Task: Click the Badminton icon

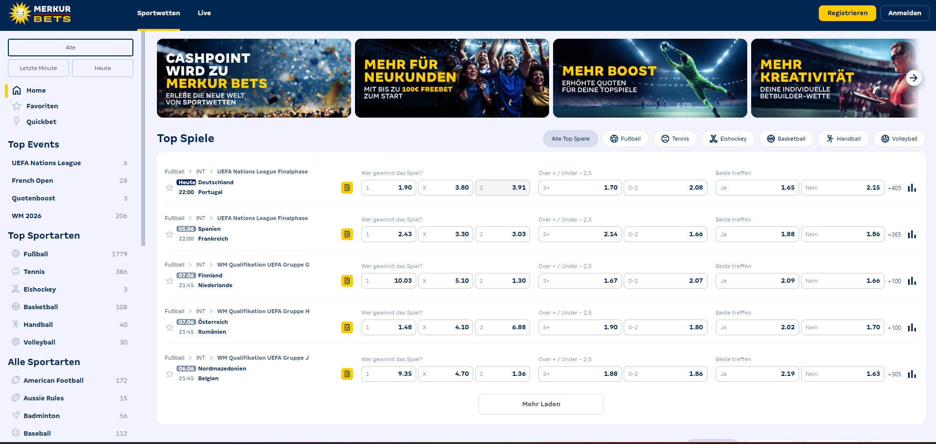Action: [x=16, y=416]
